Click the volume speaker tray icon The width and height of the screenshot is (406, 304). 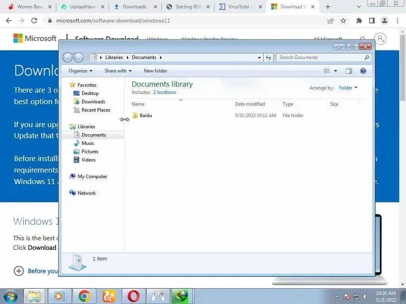click(366, 296)
